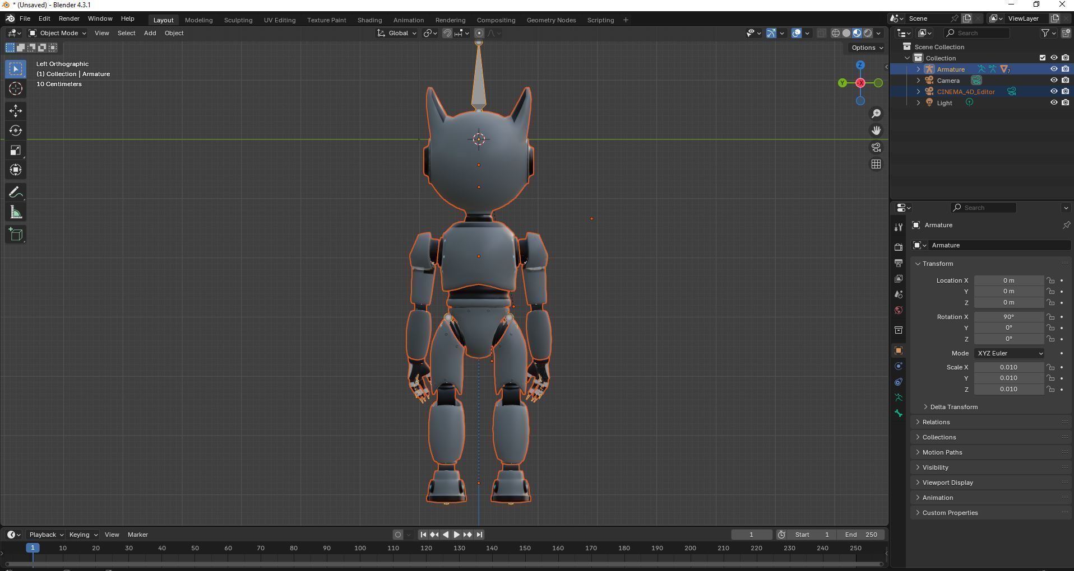Open the Render menu

pyautogui.click(x=69, y=18)
